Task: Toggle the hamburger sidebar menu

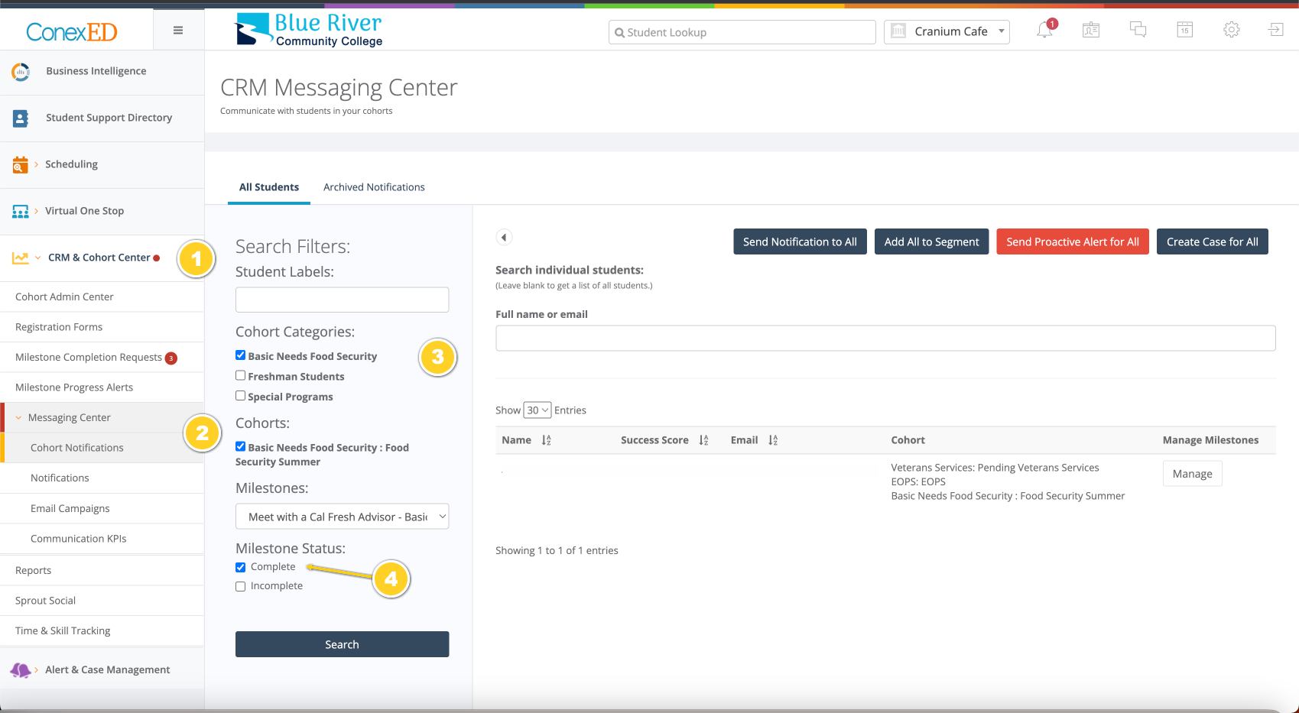Action: point(178,31)
